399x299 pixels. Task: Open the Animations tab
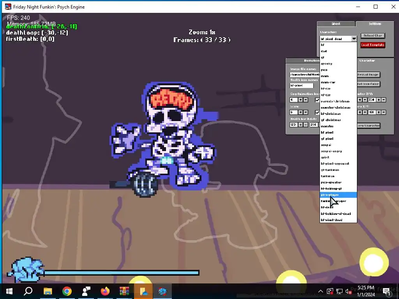pos(303,60)
